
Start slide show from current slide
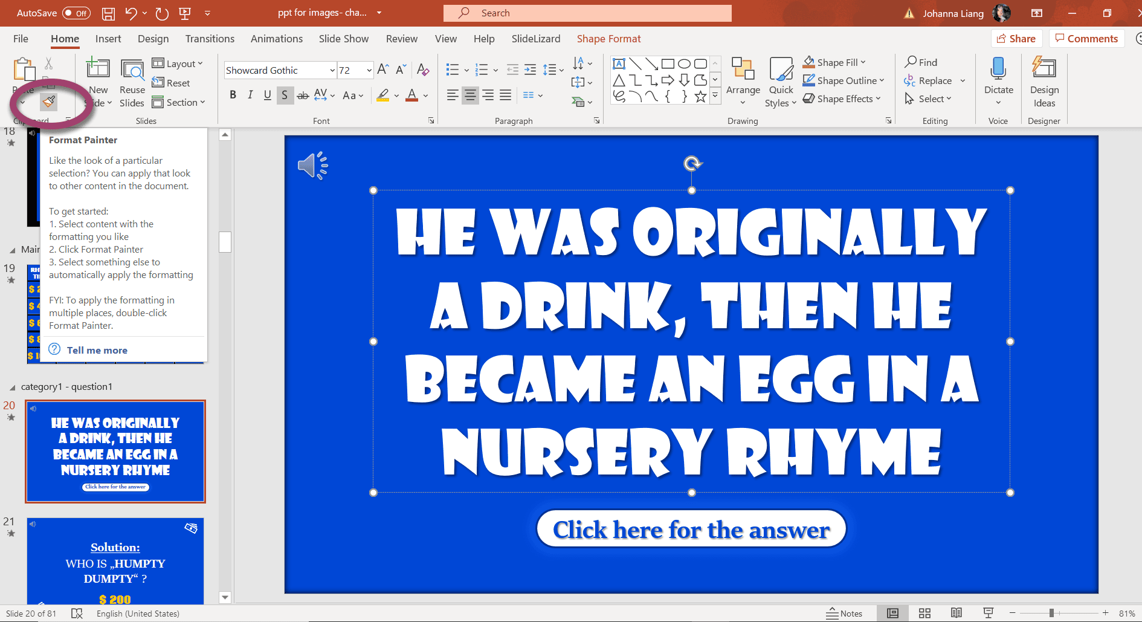click(987, 613)
